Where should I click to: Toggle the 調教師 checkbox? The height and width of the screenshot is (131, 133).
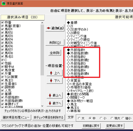[2, 87]
